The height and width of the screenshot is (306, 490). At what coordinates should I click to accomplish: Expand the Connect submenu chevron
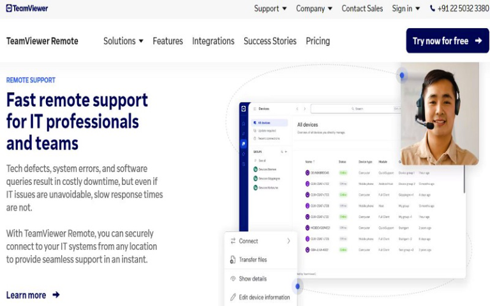tap(288, 241)
